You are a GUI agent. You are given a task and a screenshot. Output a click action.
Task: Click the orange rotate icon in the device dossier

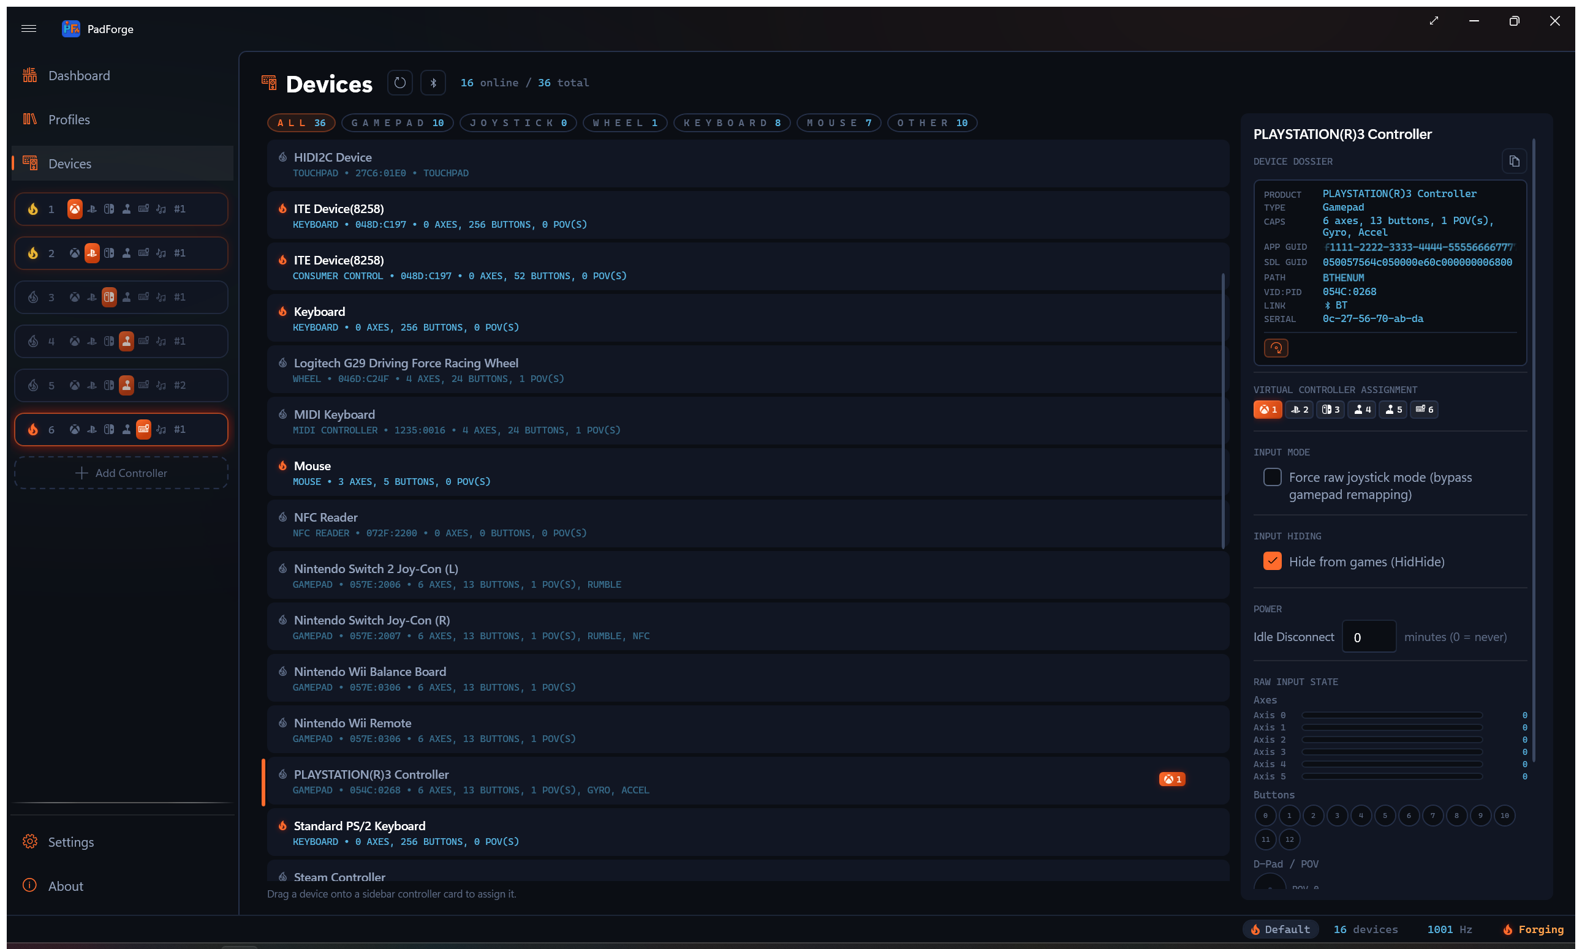1276,348
